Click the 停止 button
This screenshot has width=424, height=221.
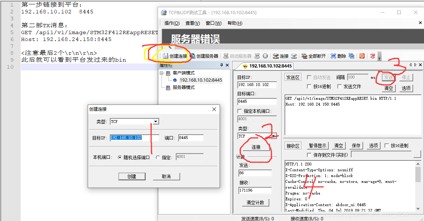406,77
